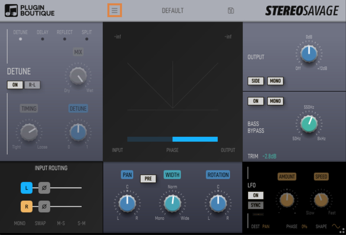The height and width of the screenshot is (235, 346).
Task: Click the L channel routing line
Action: pos(66,188)
